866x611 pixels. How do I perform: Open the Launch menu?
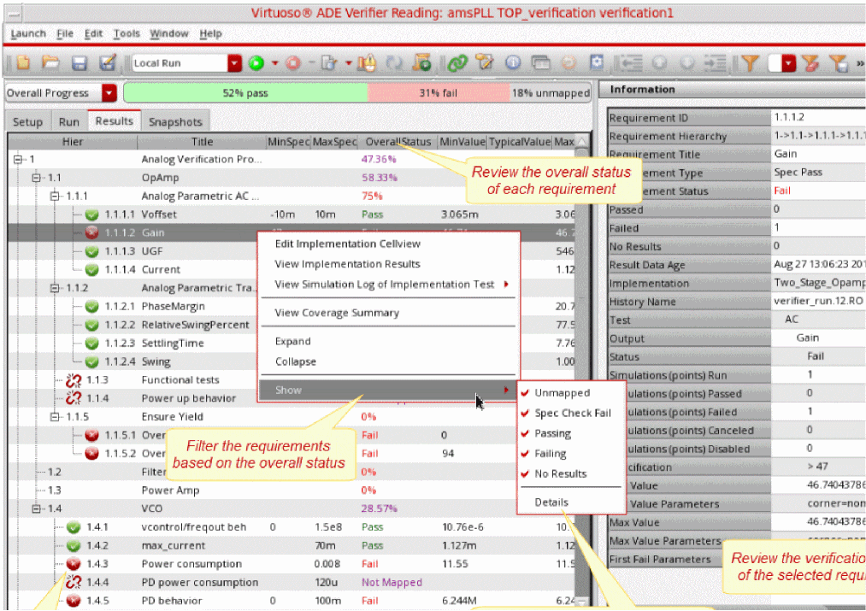[28, 33]
